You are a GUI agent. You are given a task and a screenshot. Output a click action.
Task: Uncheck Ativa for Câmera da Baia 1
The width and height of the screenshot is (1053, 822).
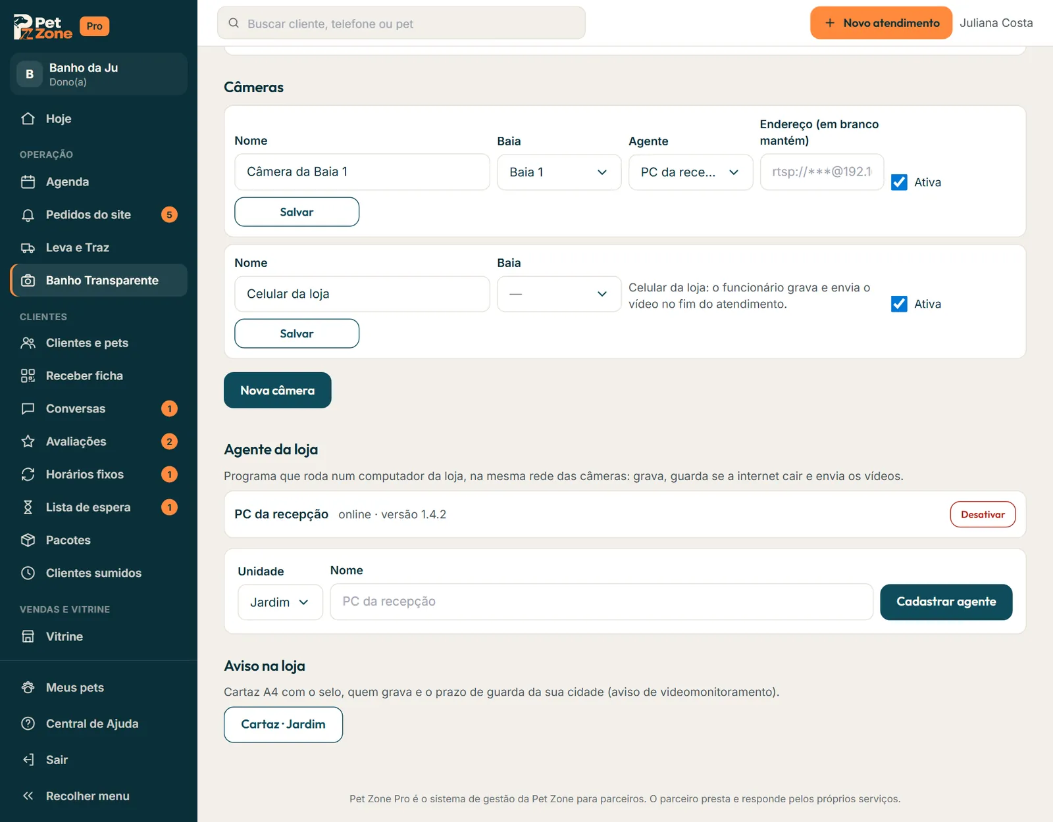[x=899, y=182]
